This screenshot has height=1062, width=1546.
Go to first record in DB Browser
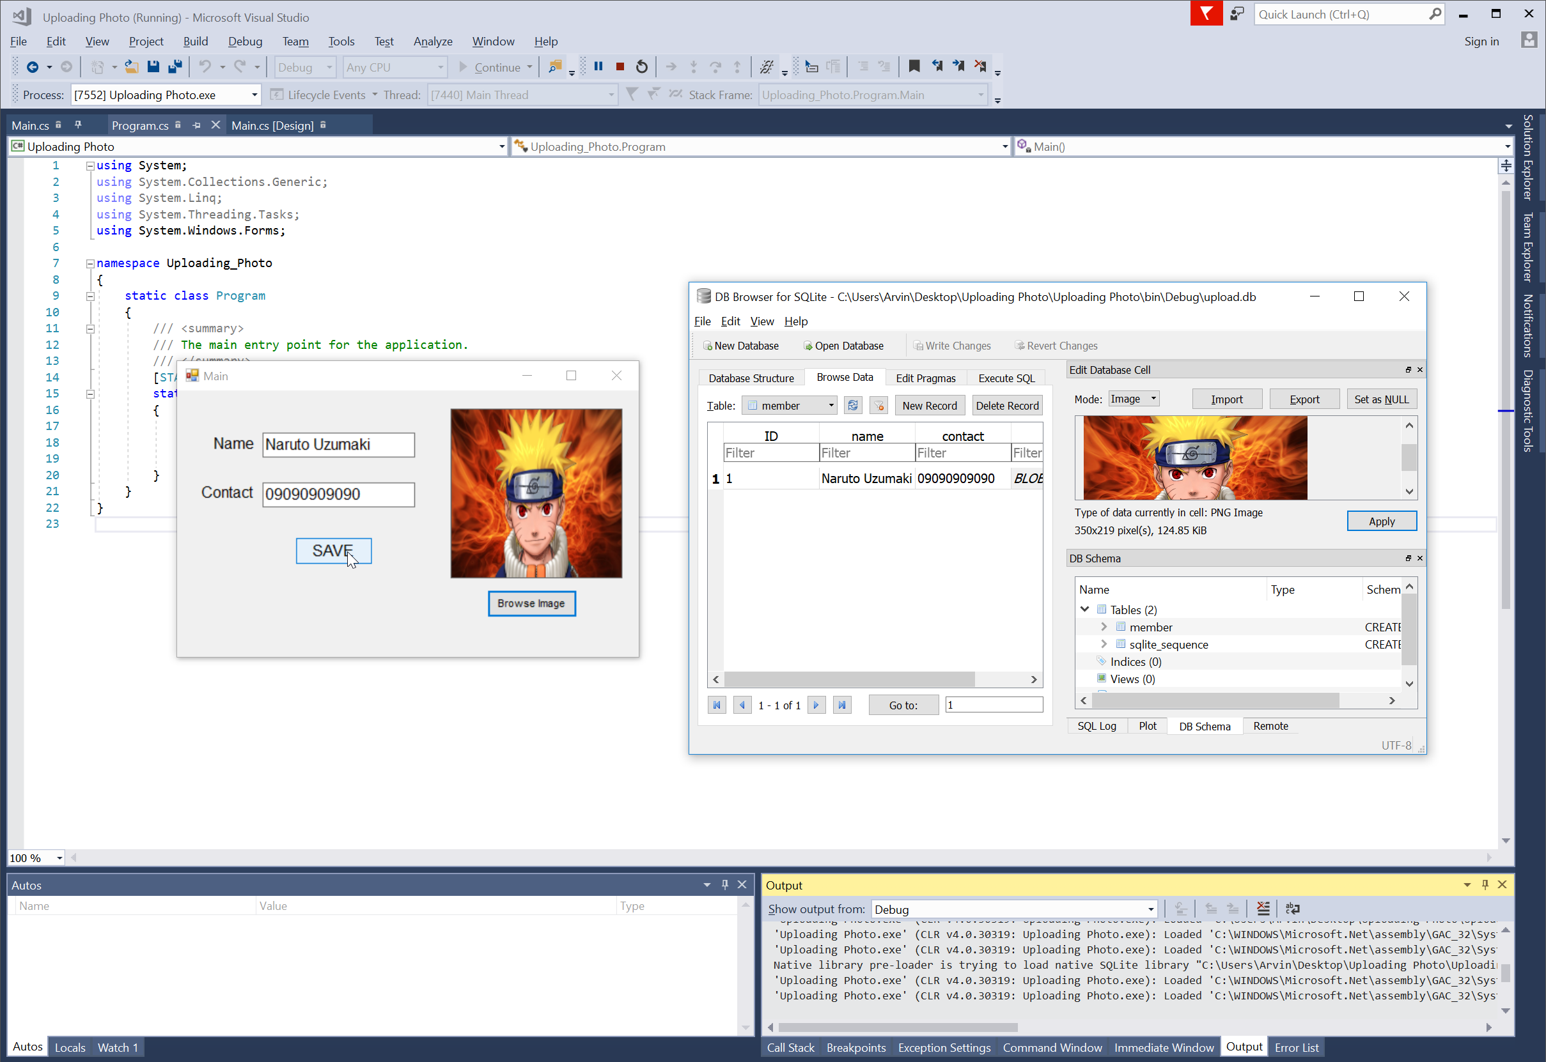(717, 705)
